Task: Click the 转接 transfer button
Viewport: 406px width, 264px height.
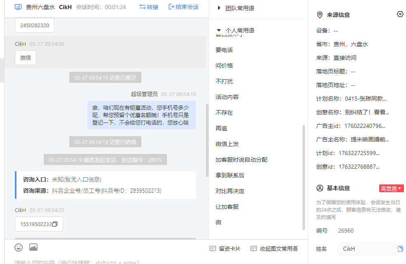Action: 149,7
